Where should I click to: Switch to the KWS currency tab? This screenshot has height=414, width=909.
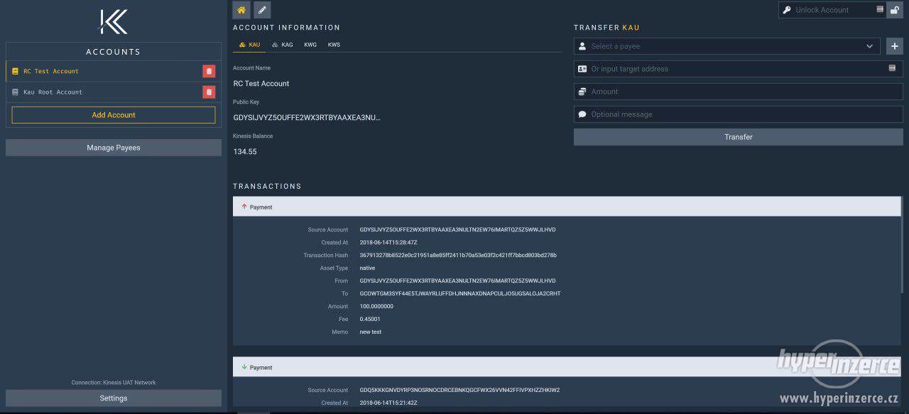tap(334, 45)
